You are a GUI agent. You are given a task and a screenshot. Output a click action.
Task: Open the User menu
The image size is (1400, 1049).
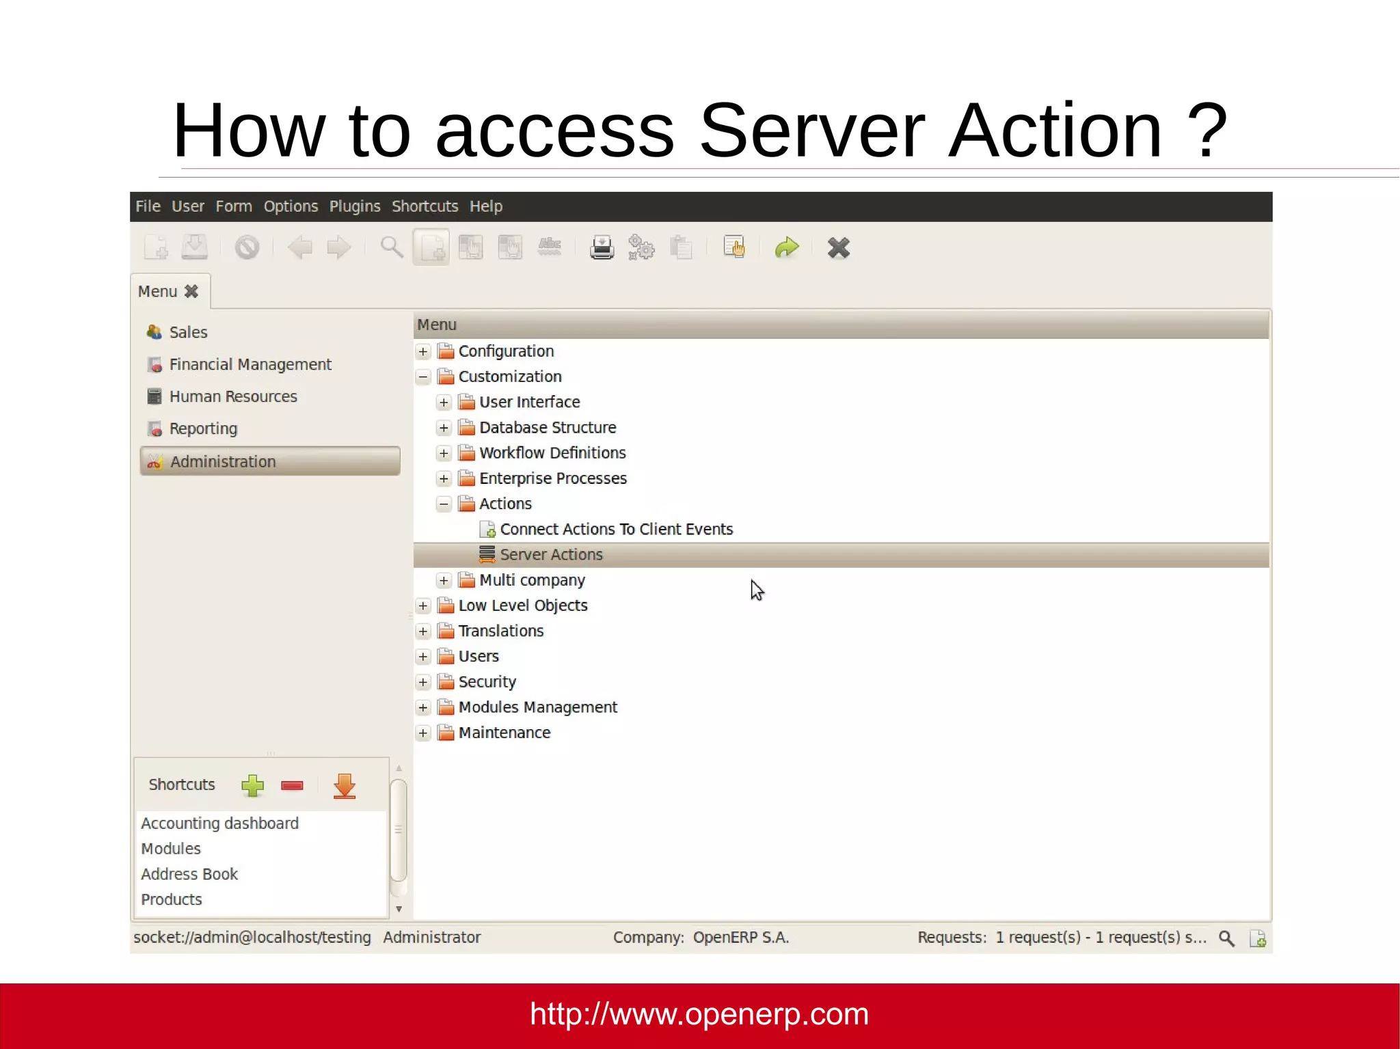(188, 206)
